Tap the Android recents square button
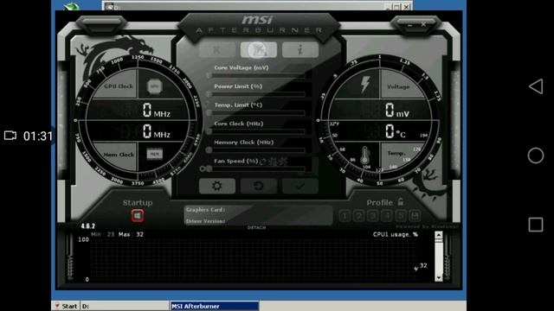Image resolution: width=554 pixels, height=311 pixels. (x=536, y=225)
